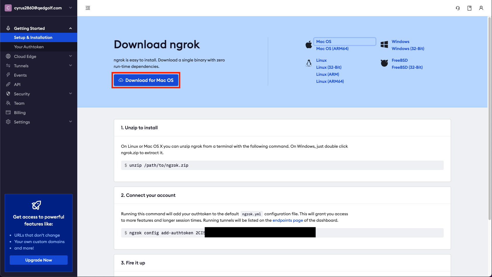Choose Linux (ARM) download link
Screen dimensions: 492x277
(328, 74)
